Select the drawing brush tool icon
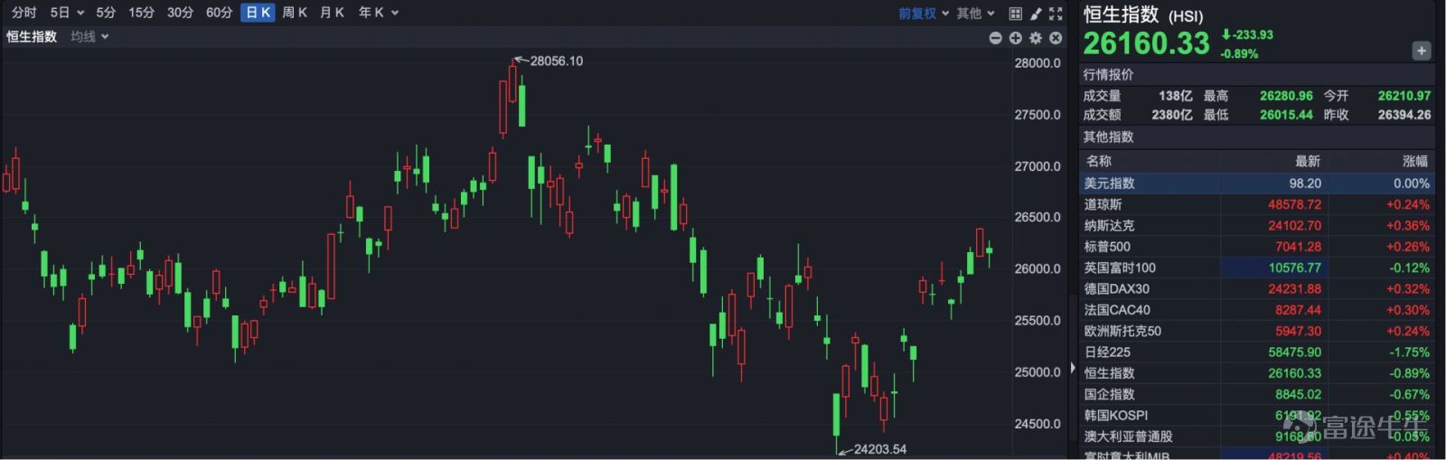Viewport: 1446px width, 460px height. [1036, 14]
